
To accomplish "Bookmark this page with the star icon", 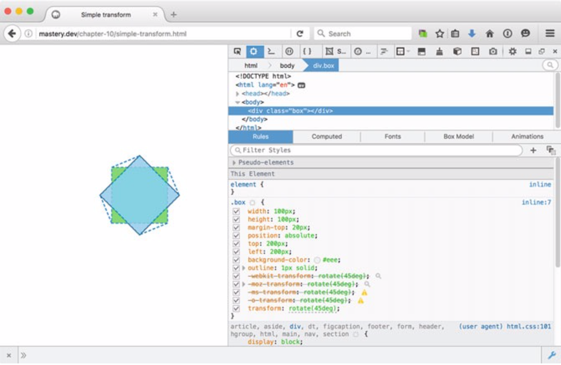I will click(x=439, y=34).
